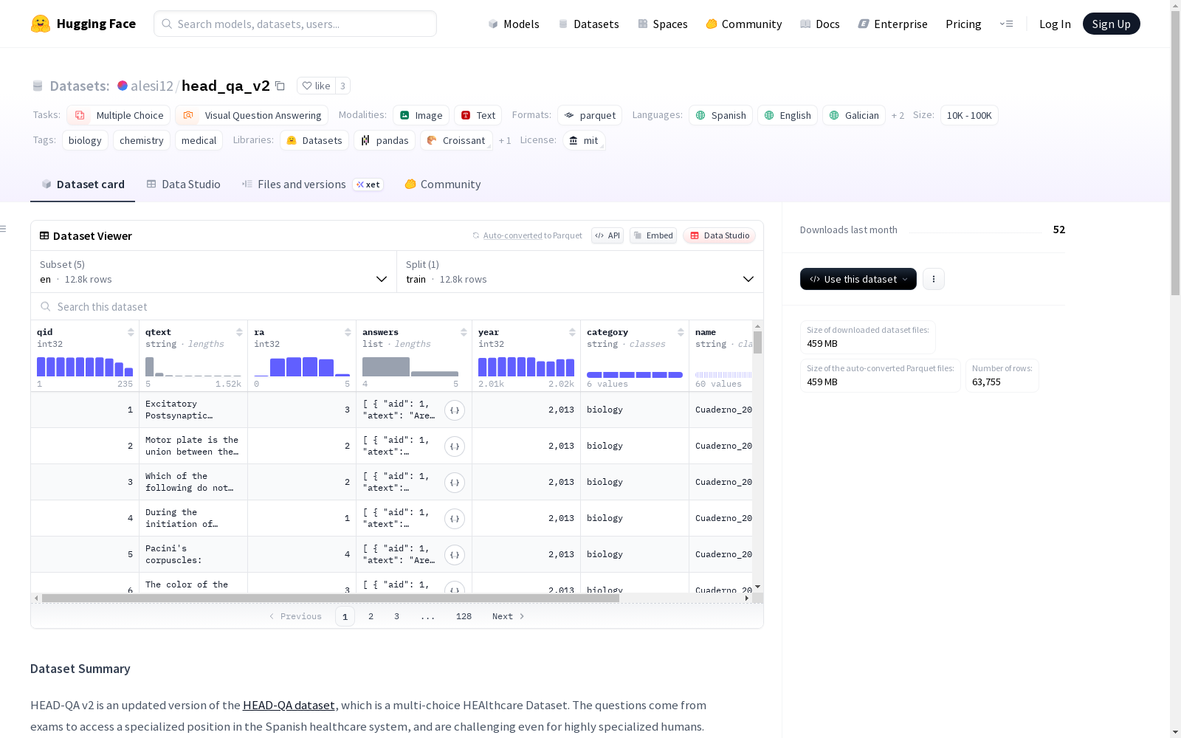The image size is (1181, 738).
Task: Click the qid histogram distribution bars
Action: (85, 367)
